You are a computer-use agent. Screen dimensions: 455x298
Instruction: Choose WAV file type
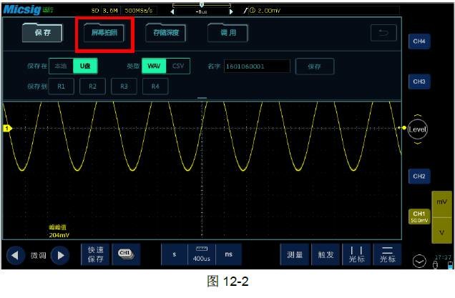tap(153, 66)
